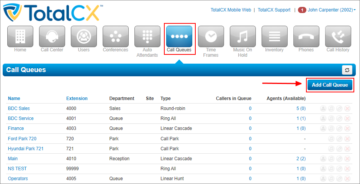Click the red notification badge showing 1

coord(302,10)
